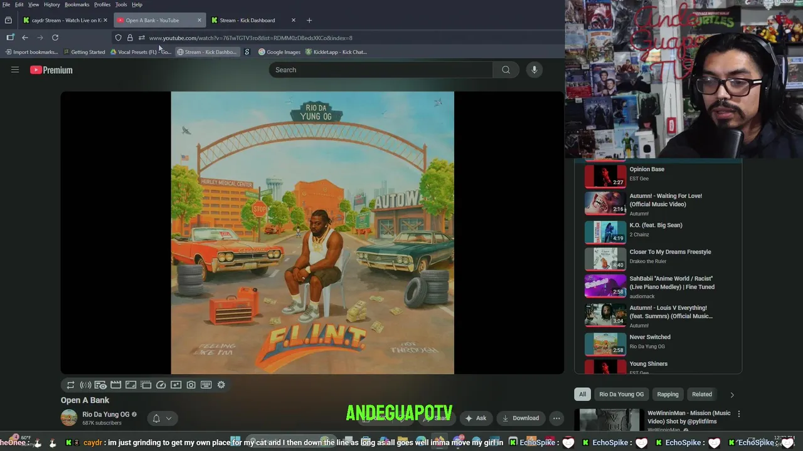The width and height of the screenshot is (803, 451).
Task: Open Rio Da Yung OG channel avatar
Action: pos(69,418)
